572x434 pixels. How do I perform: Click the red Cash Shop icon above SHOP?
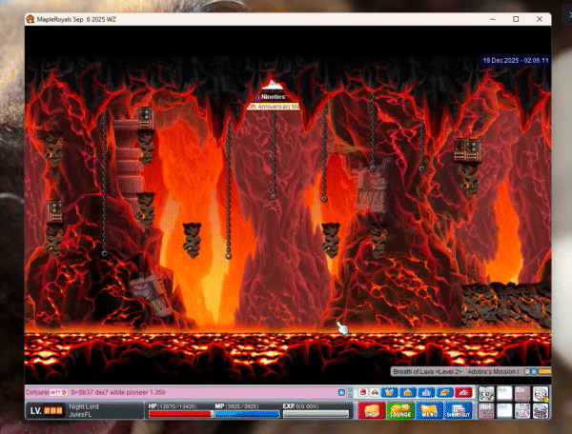(x=363, y=392)
